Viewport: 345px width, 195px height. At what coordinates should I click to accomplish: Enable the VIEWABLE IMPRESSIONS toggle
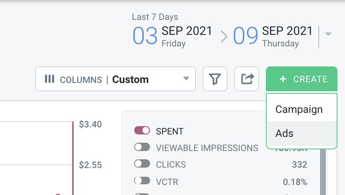coord(142,147)
